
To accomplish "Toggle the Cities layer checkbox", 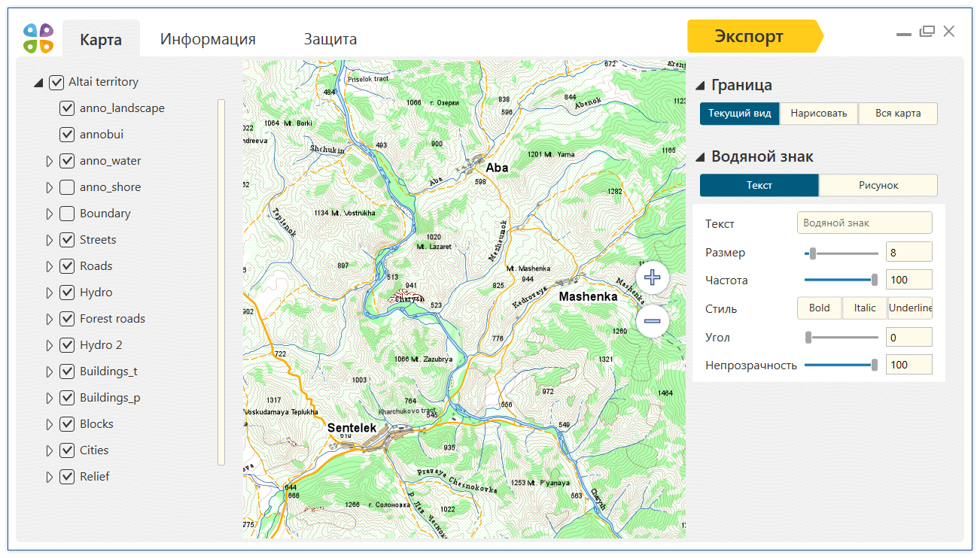I will click(x=67, y=450).
